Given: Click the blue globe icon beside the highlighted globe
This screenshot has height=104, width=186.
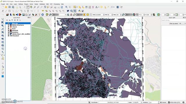Looking at the screenshot, I should click(71, 11).
